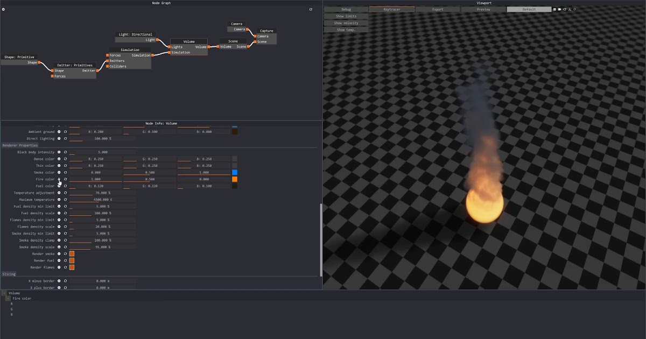646x339 pixels.
Task: Click reset icon for X minus border
Action: click(65, 281)
